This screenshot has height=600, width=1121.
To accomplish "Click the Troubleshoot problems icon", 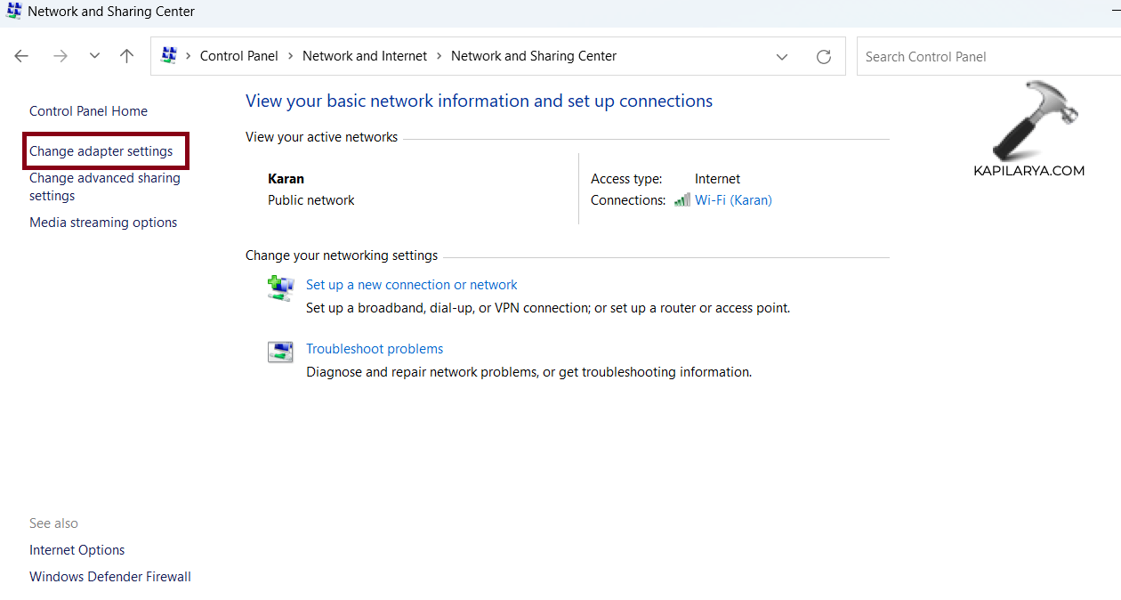I will tap(280, 352).
